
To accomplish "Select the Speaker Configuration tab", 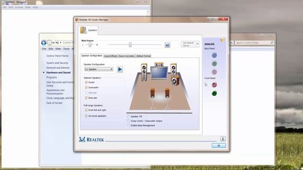I will click(x=92, y=56).
